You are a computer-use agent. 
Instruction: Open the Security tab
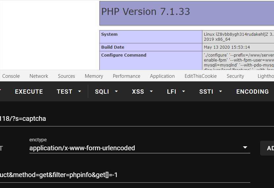pyautogui.click(x=235, y=76)
